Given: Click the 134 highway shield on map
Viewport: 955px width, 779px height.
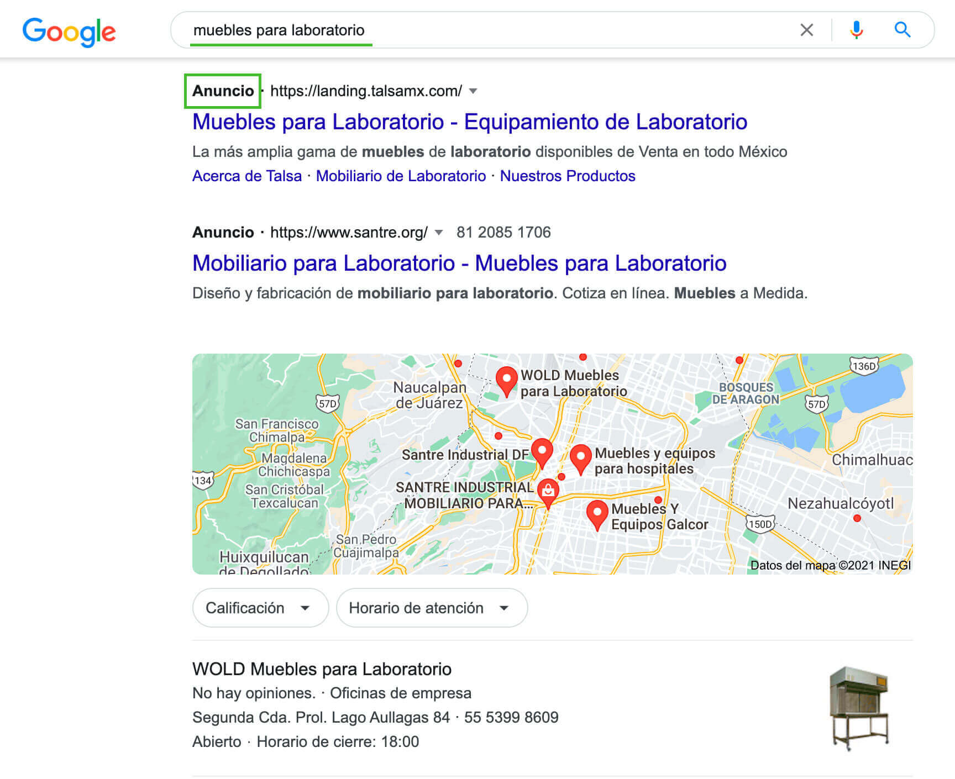Looking at the screenshot, I should (x=203, y=480).
